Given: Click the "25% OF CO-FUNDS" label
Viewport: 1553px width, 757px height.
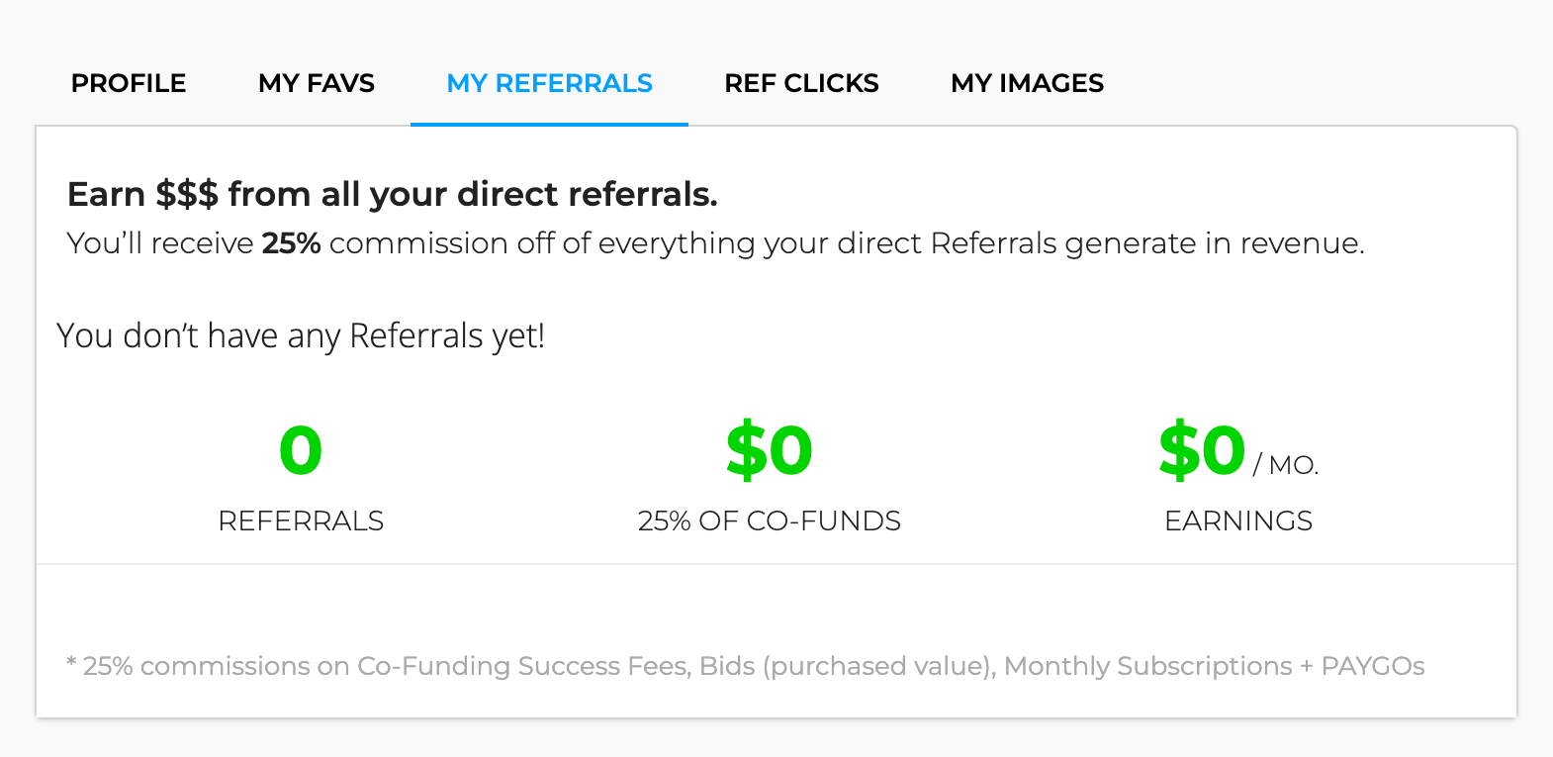Looking at the screenshot, I should (769, 521).
